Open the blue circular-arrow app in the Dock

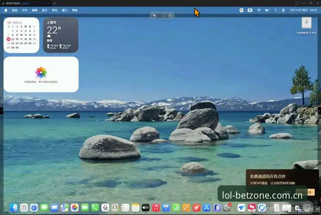click(x=262, y=208)
